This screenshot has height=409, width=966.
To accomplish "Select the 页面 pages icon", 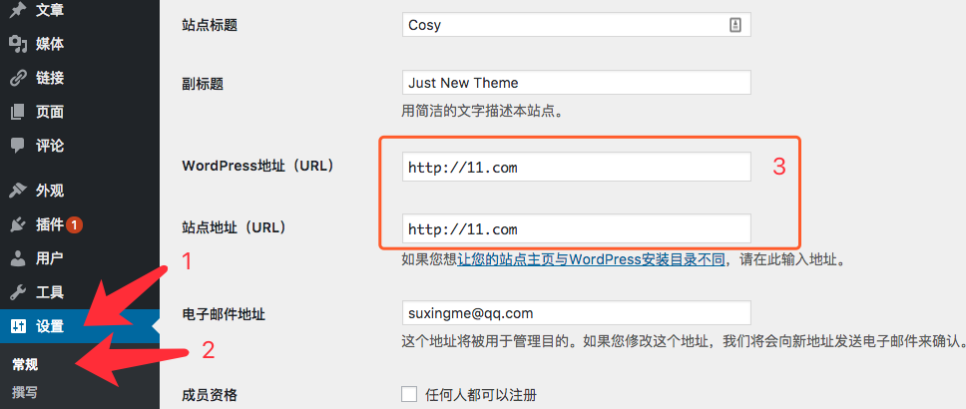I will (18, 112).
